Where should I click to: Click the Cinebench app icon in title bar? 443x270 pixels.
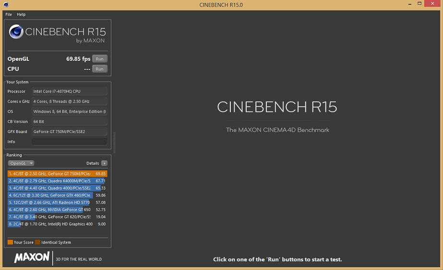click(6, 4)
